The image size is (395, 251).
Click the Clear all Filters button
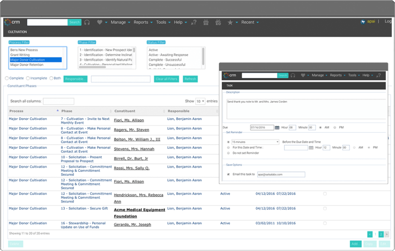167,79
